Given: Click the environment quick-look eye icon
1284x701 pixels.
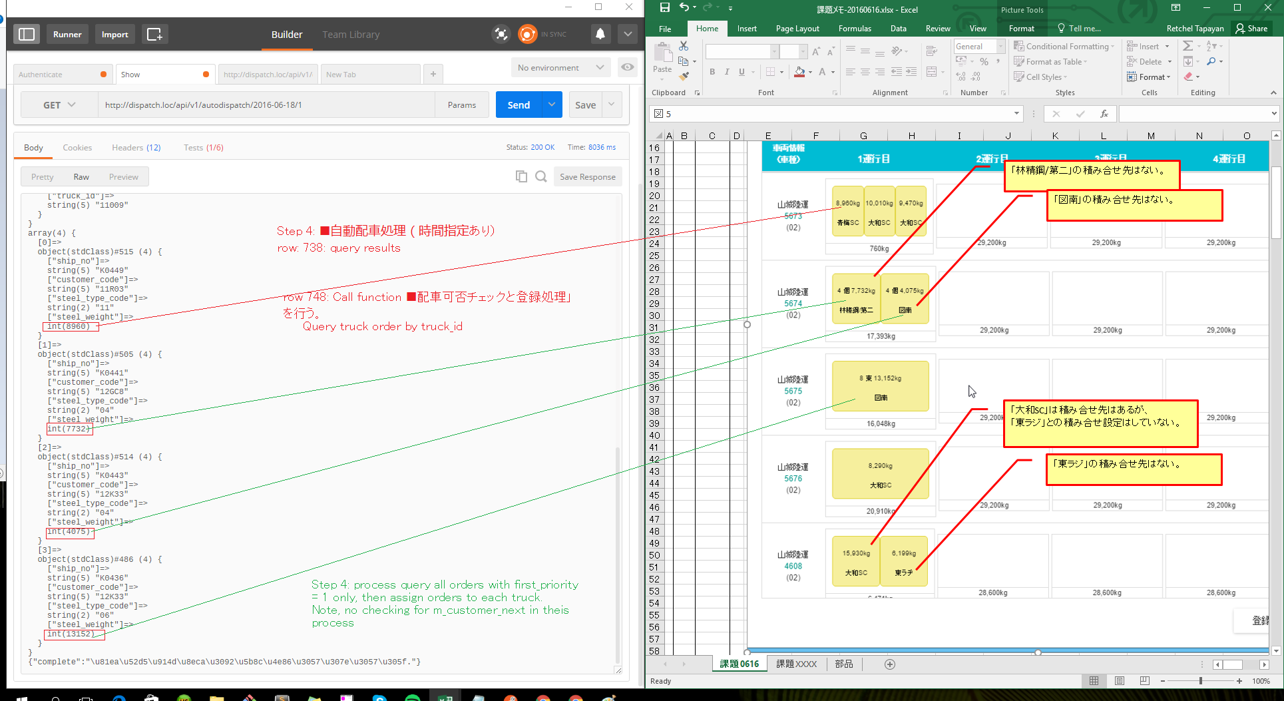Looking at the screenshot, I should point(627,67).
